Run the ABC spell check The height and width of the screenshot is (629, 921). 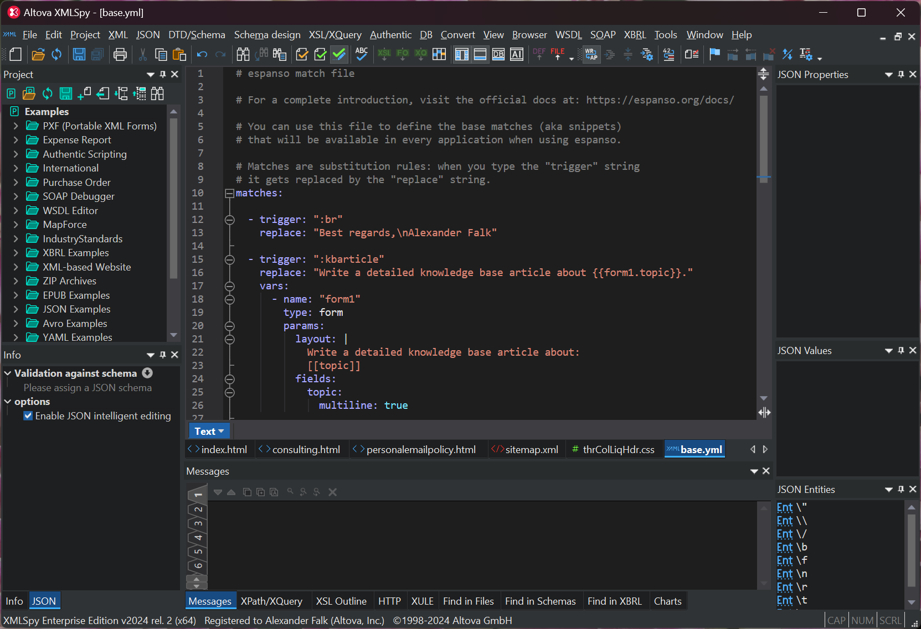click(x=362, y=54)
